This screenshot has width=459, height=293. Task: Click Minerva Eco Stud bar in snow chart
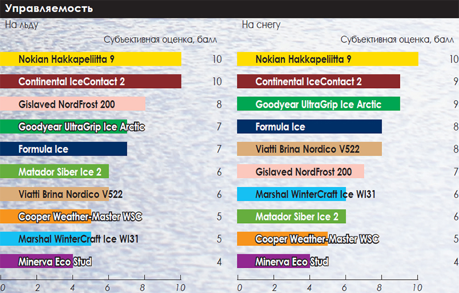[274, 262]
